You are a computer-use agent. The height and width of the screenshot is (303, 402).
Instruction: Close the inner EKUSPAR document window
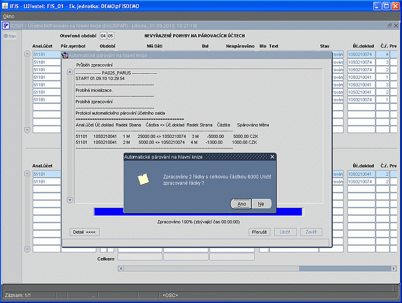(x=396, y=26)
